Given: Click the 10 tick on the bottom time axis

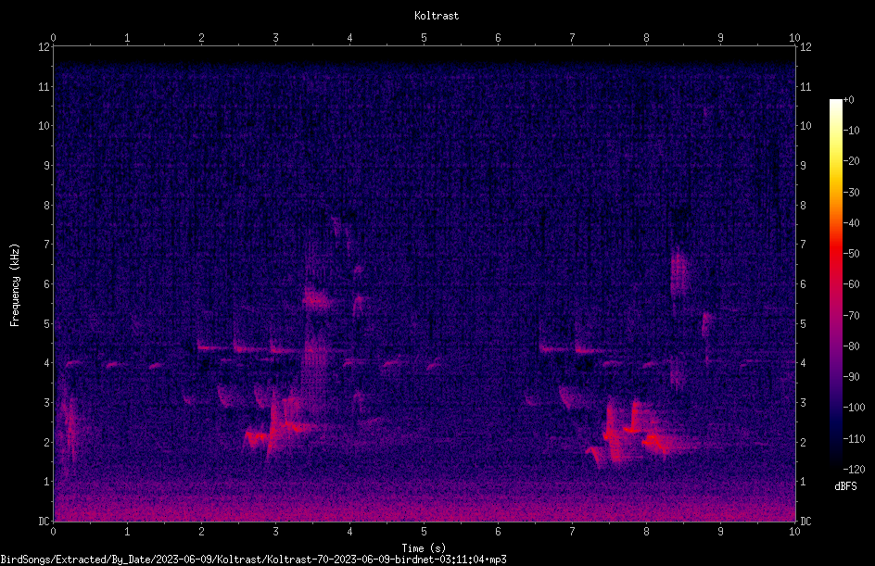Looking at the screenshot, I should pos(794,532).
